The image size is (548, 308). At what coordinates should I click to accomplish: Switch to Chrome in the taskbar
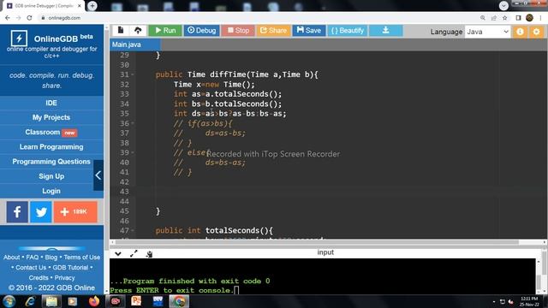pyautogui.click(x=179, y=301)
